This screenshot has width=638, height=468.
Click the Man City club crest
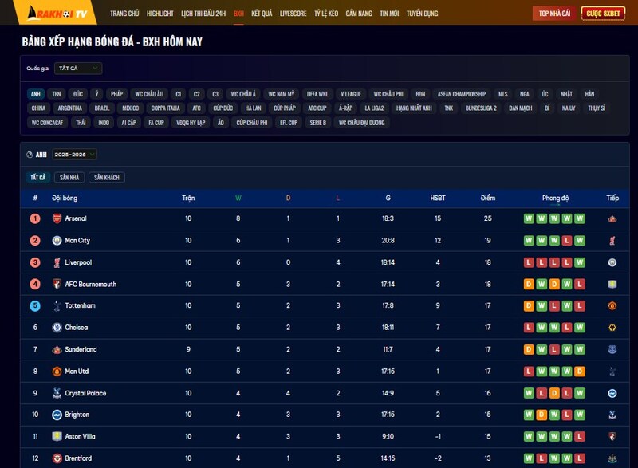click(x=57, y=240)
